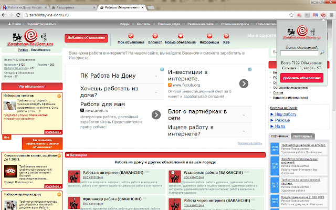This screenshot has width=336, height=210.
Task: Click the Все button under Vip listing
Action: click(x=7, y=137)
